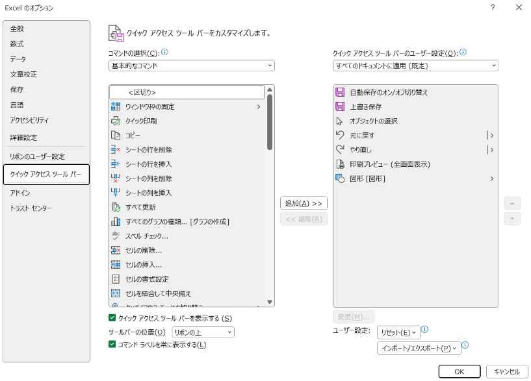Open the 基本的なコマンド dropdown
The height and width of the screenshot is (381, 531).
[x=192, y=66]
